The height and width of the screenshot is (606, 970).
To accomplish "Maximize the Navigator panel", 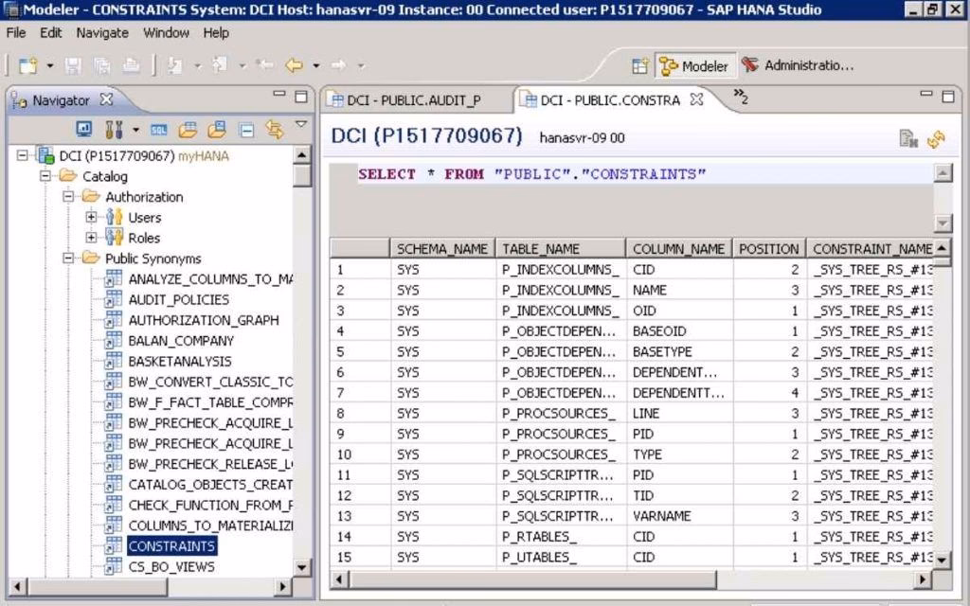I will coord(301,97).
